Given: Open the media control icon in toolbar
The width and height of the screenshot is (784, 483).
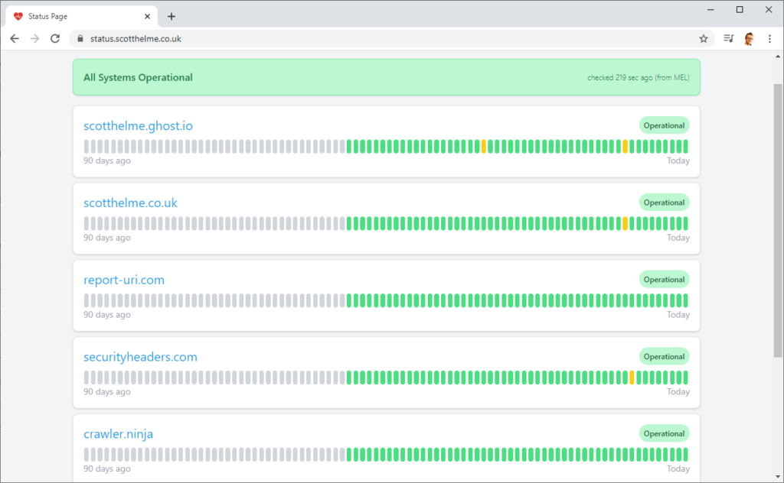Looking at the screenshot, I should [728, 38].
